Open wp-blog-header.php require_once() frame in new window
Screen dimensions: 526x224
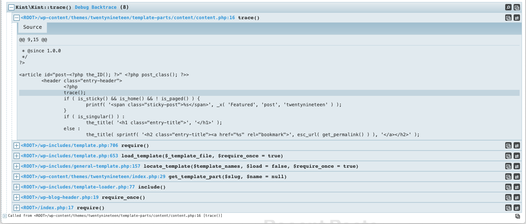[508, 197]
